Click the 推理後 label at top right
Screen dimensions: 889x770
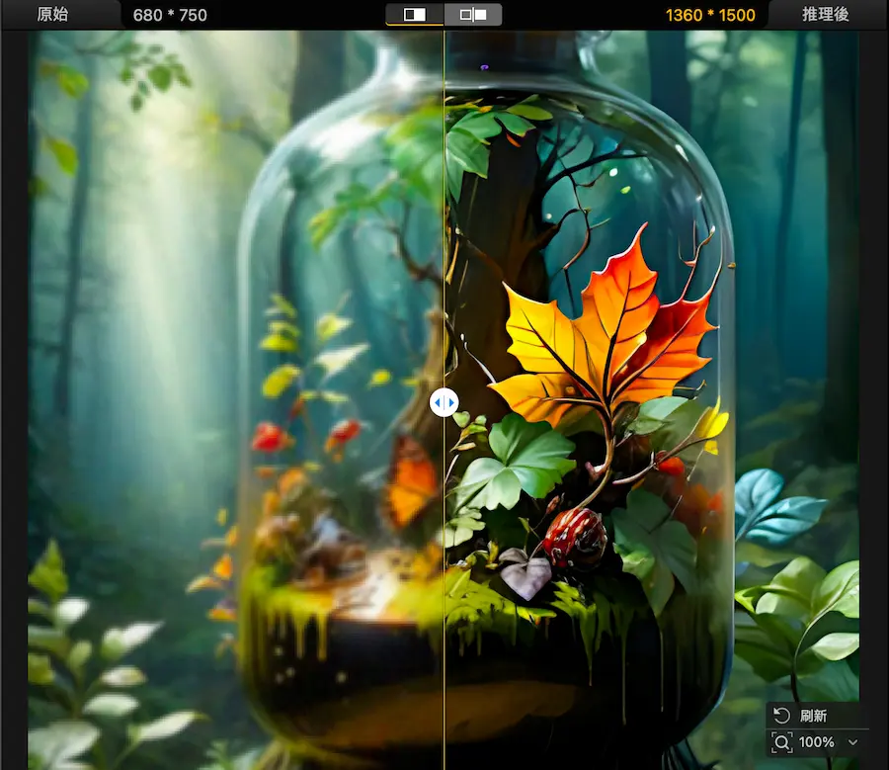coord(826,15)
